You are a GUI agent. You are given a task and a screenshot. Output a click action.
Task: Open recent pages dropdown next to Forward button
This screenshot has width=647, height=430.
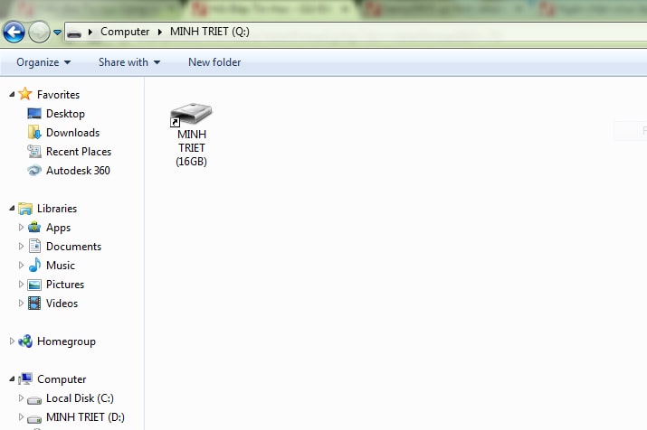click(x=57, y=33)
